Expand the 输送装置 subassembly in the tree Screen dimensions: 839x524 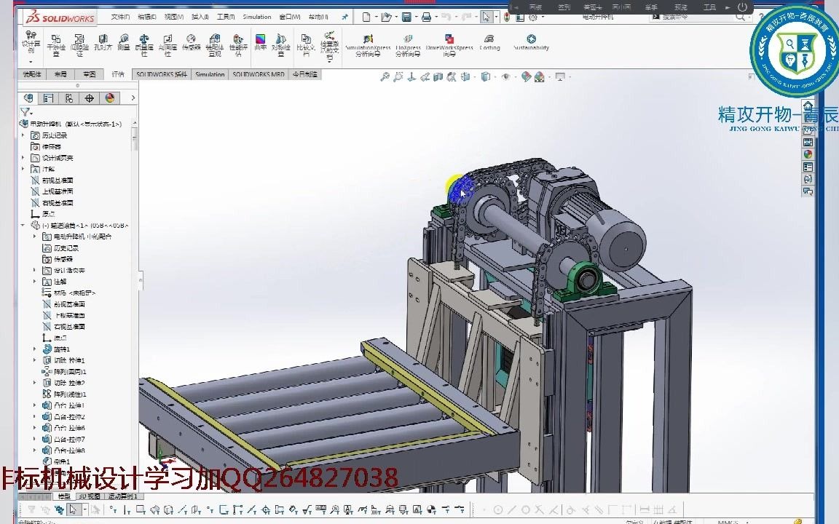[23, 226]
